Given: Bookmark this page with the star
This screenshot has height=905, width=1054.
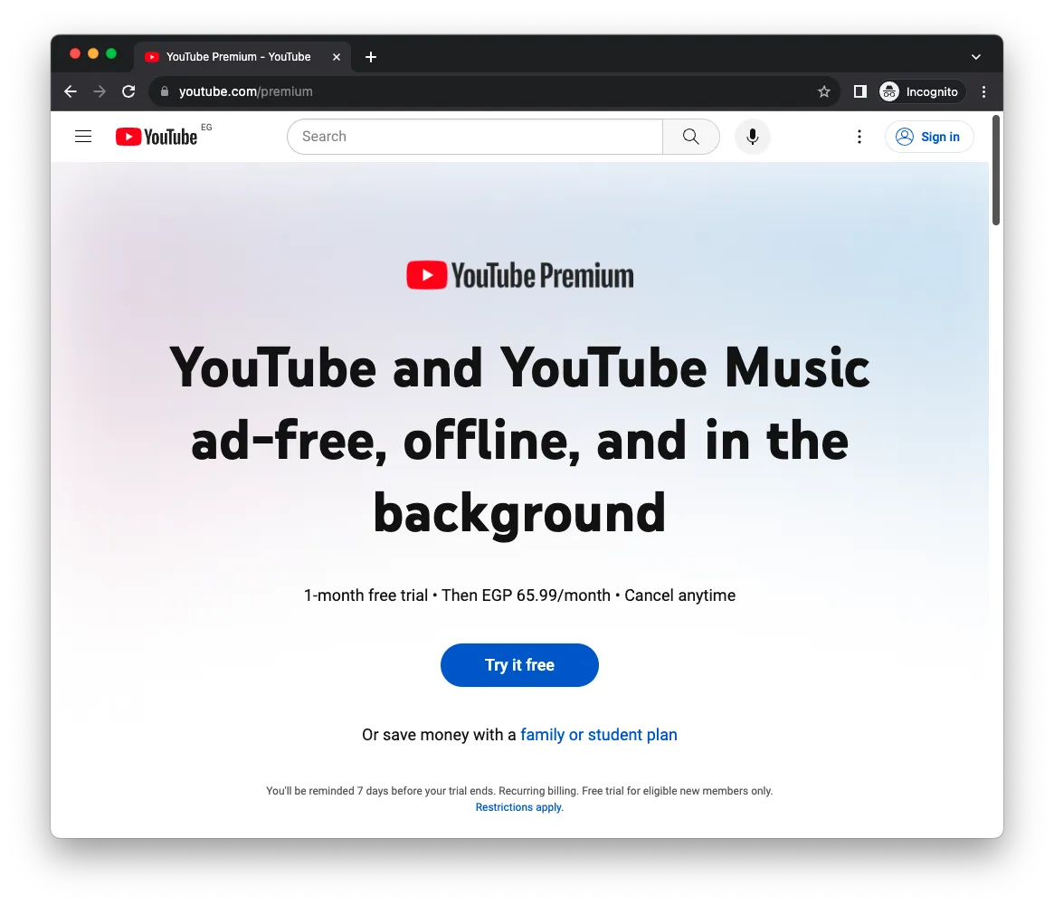Looking at the screenshot, I should pos(824,91).
